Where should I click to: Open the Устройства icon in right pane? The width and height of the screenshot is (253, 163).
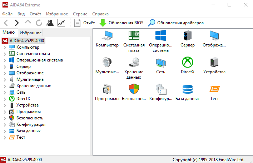tap(214, 62)
